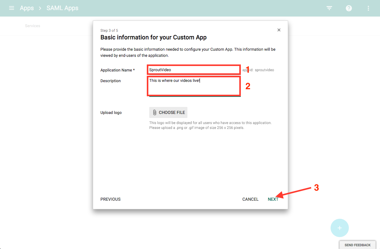Open the three-dot more options menu

[368, 8]
